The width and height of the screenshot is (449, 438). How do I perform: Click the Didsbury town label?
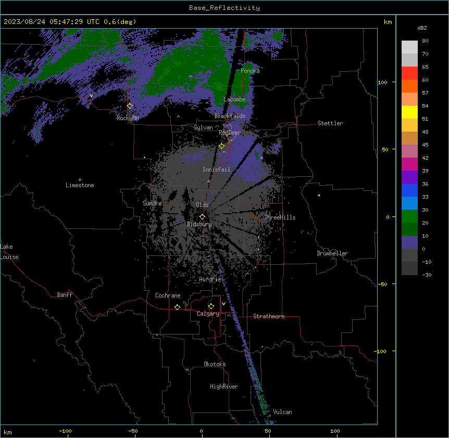(x=199, y=224)
